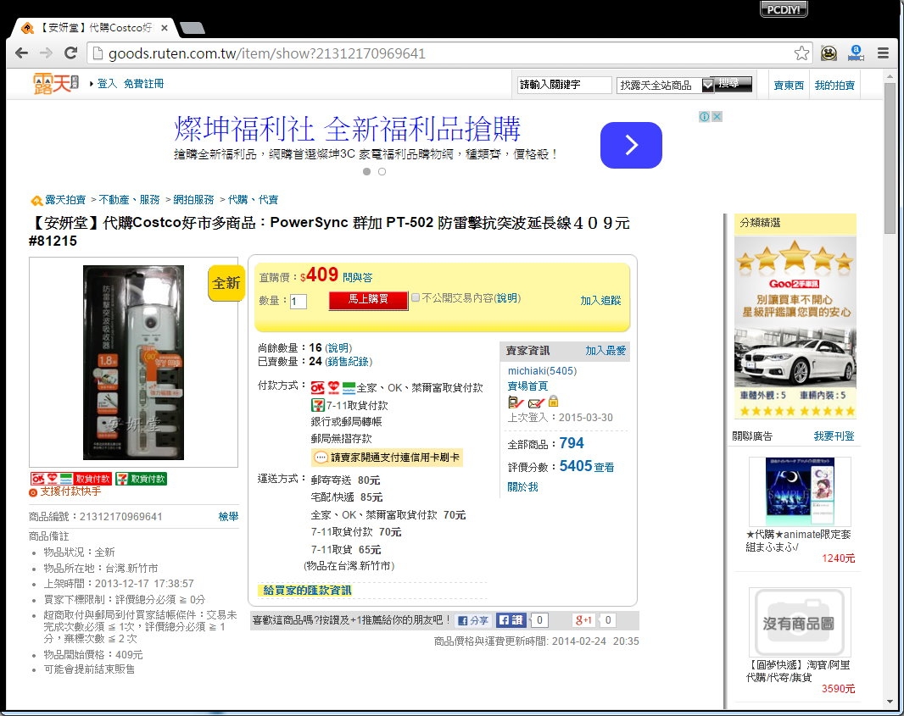Click the 檢舉 report link
The height and width of the screenshot is (716, 904).
228,517
